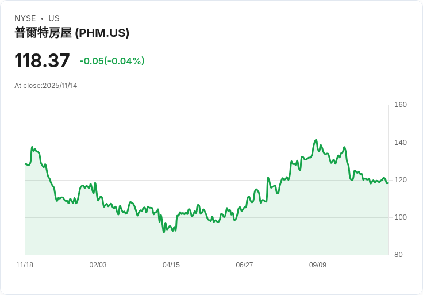This screenshot has width=423, height=295.
Task: Click the lowest dip of the price line
Action: 164,232
